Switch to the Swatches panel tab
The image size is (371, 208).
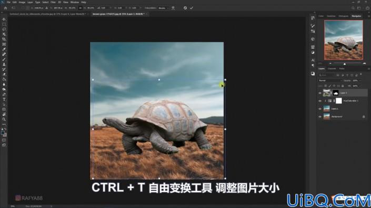click(331, 16)
